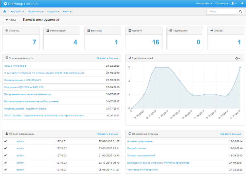Expand the Веб-сайт dropdown menu
Image resolution: width=246 pixels, height=176 pixels.
tap(17, 11)
